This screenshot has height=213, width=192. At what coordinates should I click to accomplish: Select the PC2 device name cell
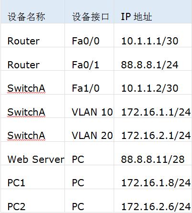32,201
